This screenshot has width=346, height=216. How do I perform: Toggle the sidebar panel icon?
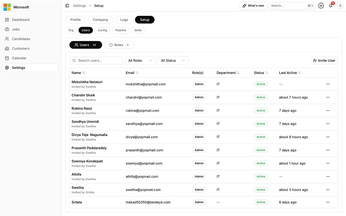tap(67, 6)
